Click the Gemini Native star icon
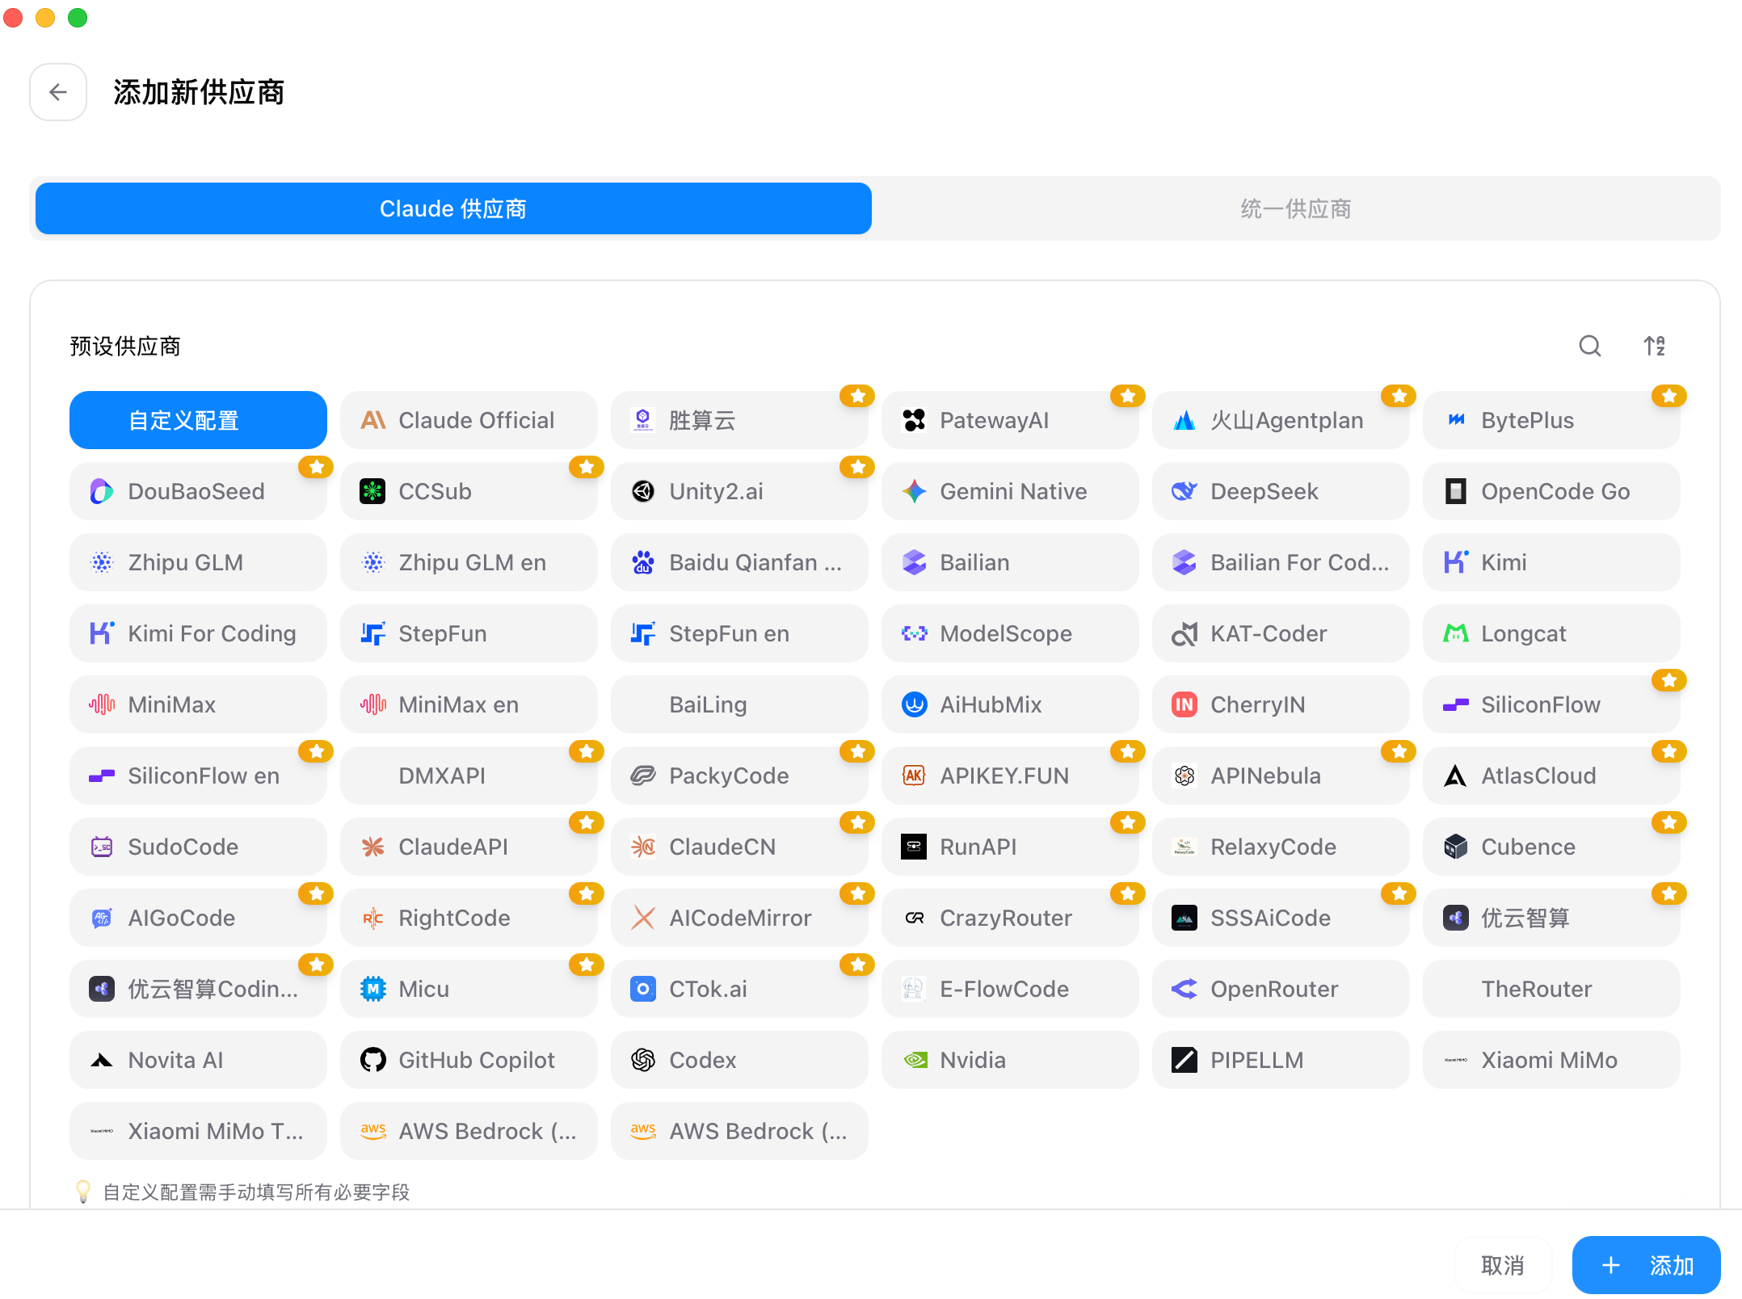 coord(914,491)
